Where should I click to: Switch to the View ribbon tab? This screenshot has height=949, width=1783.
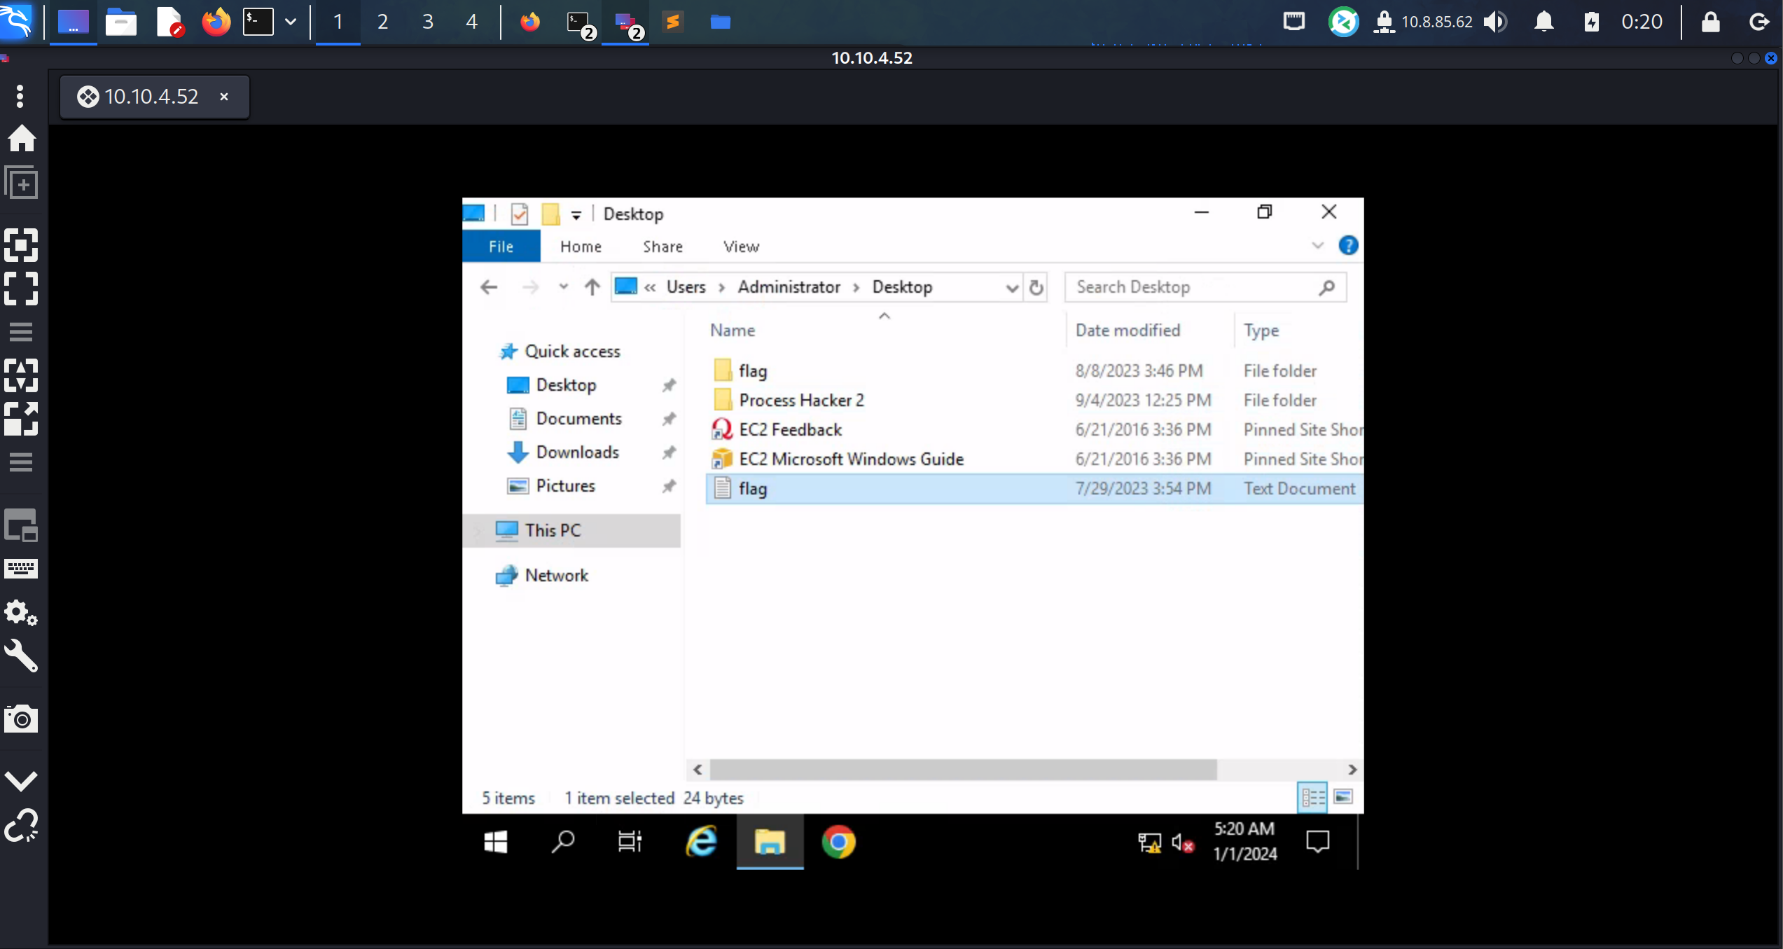point(741,247)
